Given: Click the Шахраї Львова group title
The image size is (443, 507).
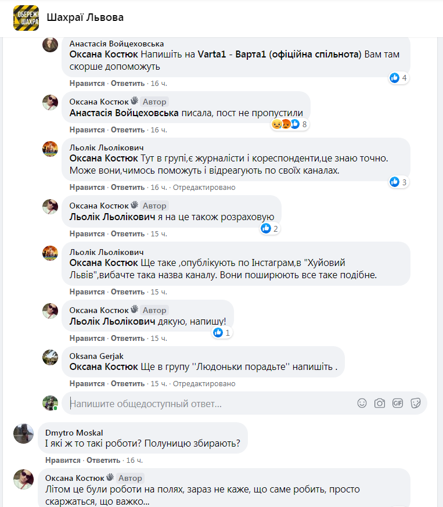Looking at the screenshot, I should click(85, 17).
